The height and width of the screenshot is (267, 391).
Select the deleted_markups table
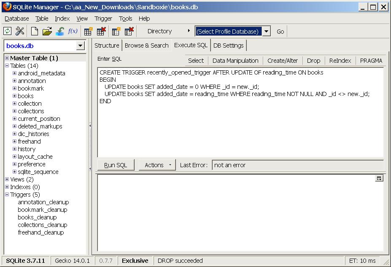40,126
